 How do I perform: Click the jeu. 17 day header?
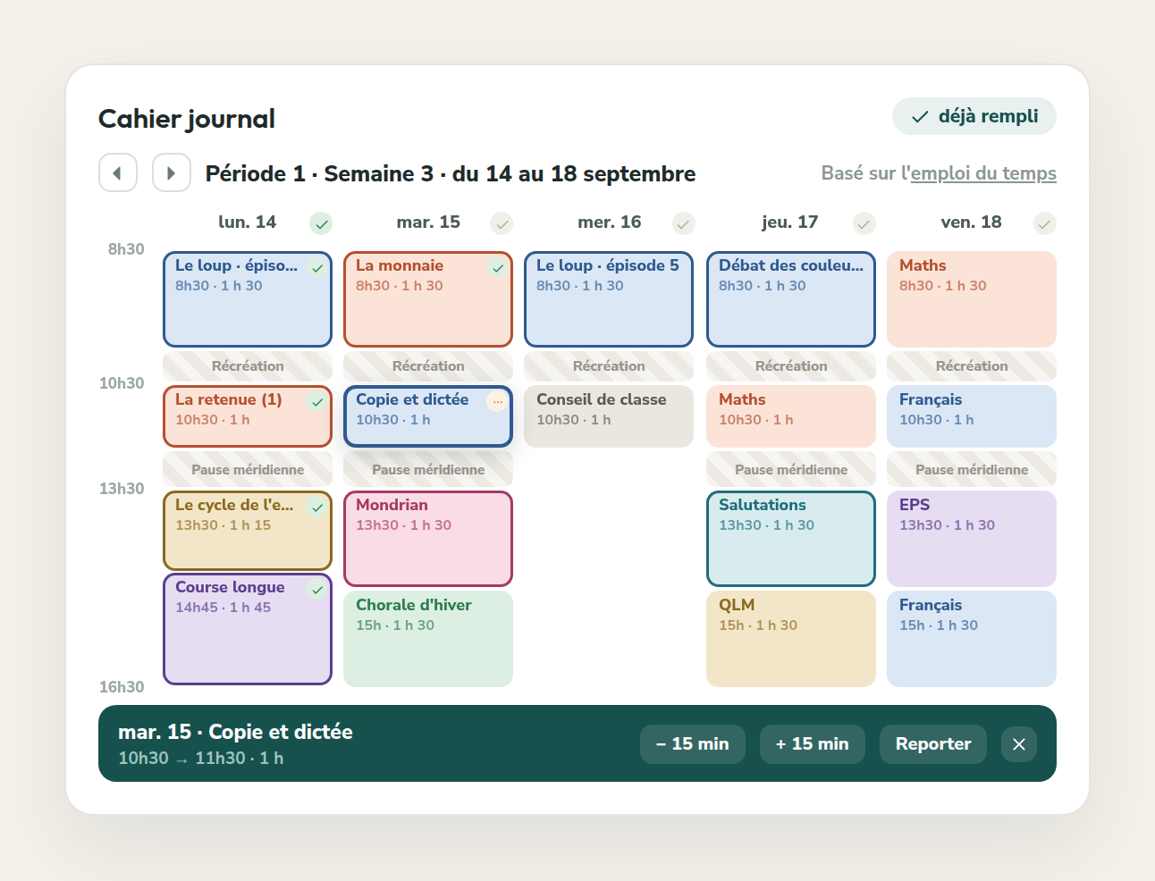pyautogui.click(x=790, y=222)
